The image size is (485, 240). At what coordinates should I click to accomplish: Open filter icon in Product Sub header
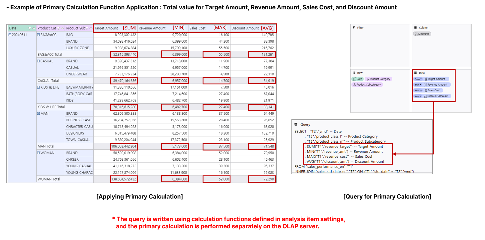[87, 28]
